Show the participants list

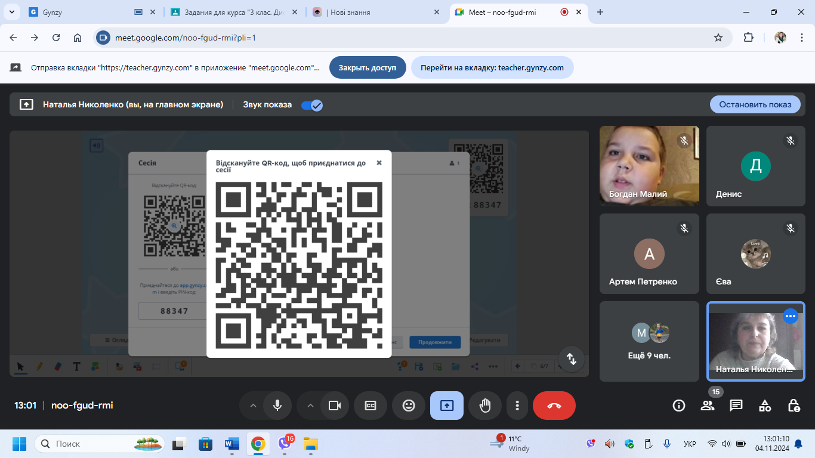708,406
